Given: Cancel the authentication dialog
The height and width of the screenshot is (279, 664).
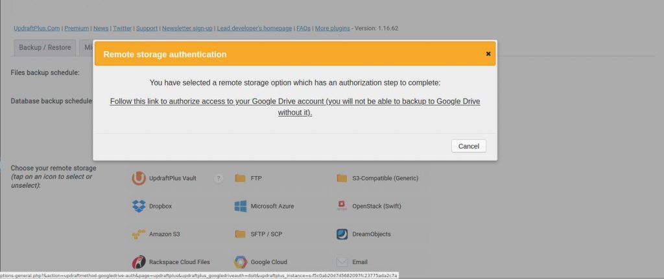Looking at the screenshot, I should [x=469, y=146].
